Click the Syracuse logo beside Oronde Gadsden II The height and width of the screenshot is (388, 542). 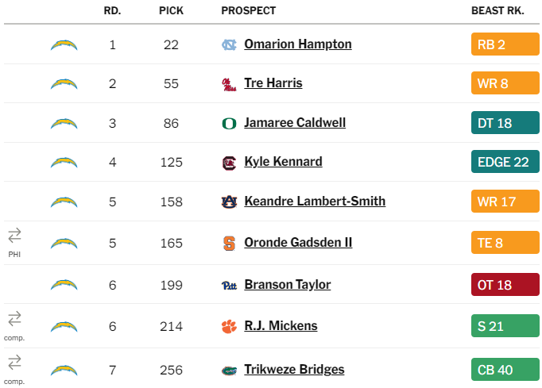[229, 244]
